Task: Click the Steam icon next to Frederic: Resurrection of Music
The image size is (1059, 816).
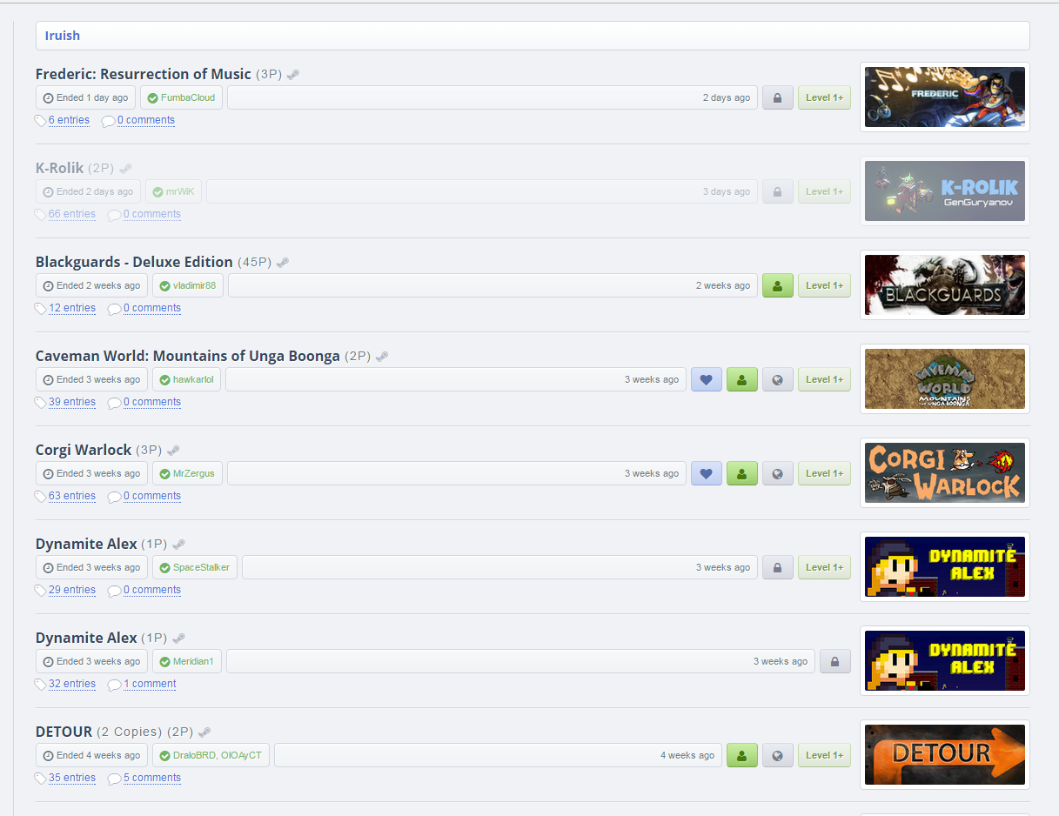Action: click(x=293, y=75)
